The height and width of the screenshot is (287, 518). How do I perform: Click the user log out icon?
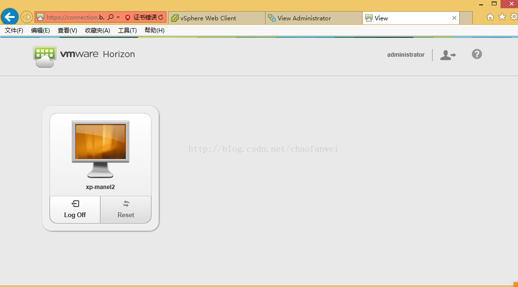coord(448,55)
